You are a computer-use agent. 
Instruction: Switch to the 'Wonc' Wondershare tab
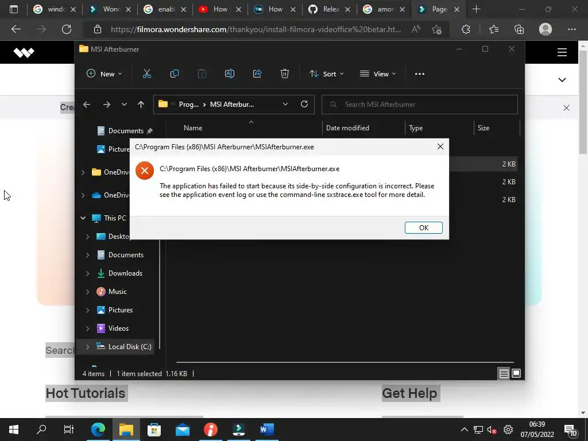(110, 9)
